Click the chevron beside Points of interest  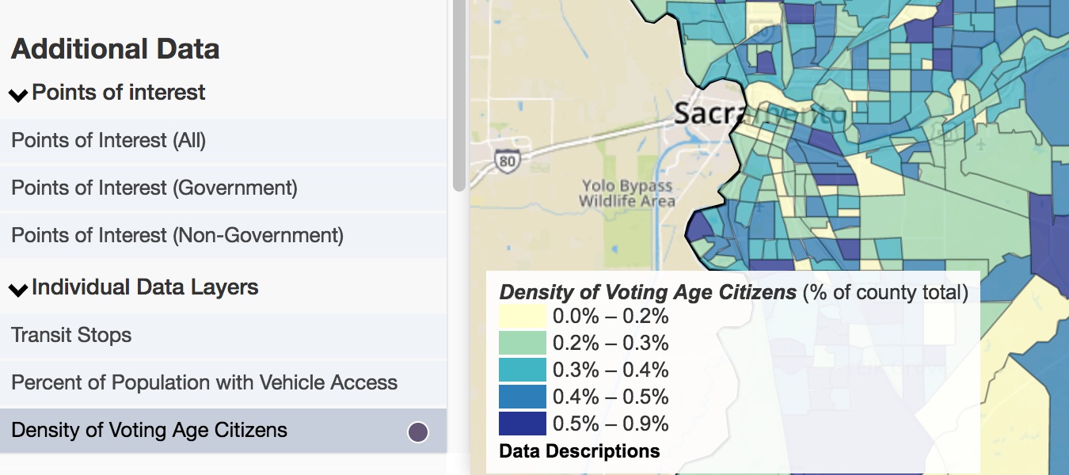[x=17, y=93]
